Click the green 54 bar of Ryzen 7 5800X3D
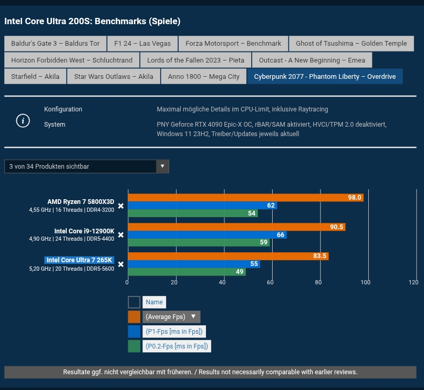This screenshot has width=424, height=390. point(193,213)
